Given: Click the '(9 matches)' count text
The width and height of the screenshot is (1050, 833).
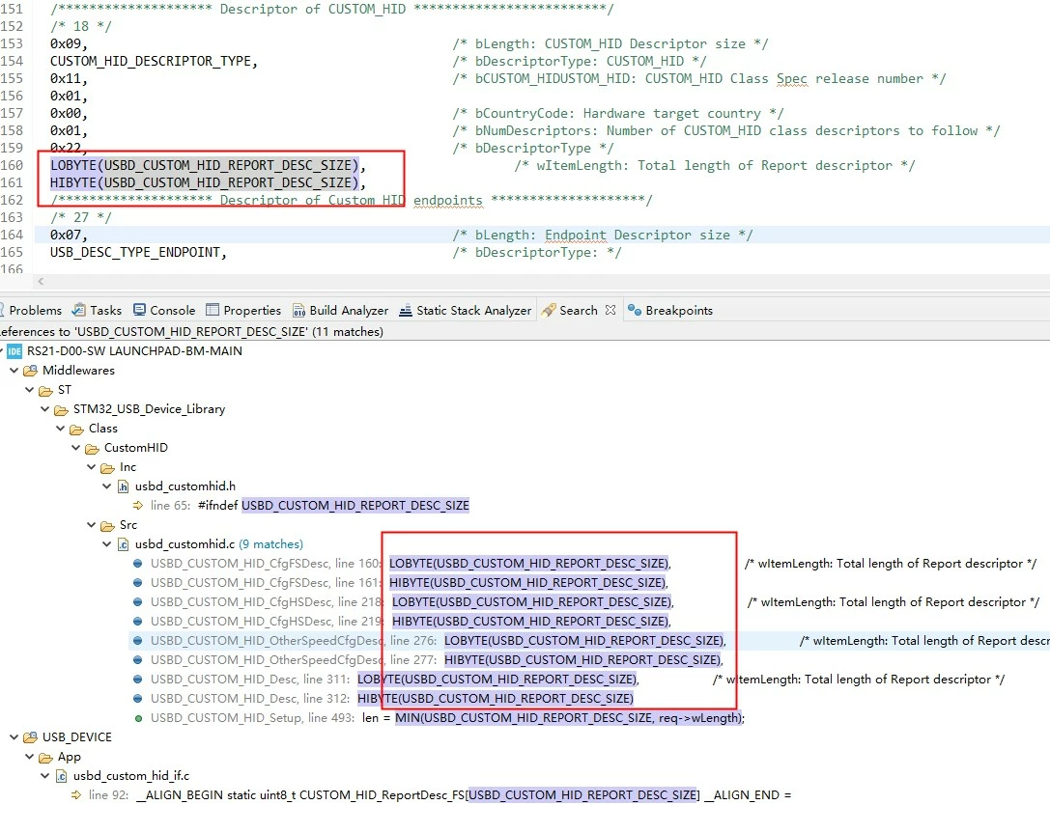Looking at the screenshot, I should 270,544.
